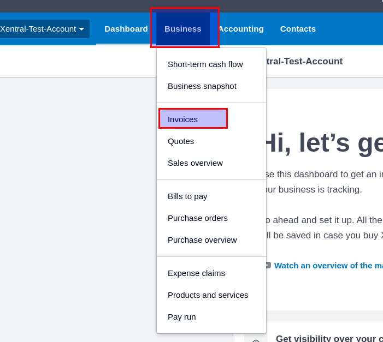The height and width of the screenshot is (342, 383).
Task: Open Business snapshot from the menu
Action: (202, 86)
